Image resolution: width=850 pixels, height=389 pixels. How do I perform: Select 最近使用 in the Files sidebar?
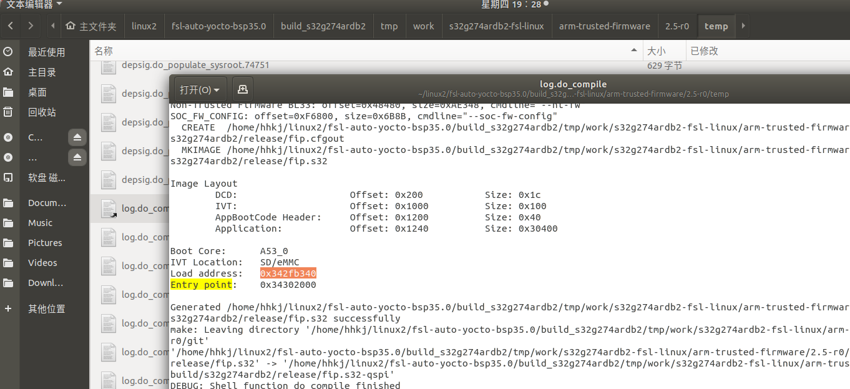point(49,52)
